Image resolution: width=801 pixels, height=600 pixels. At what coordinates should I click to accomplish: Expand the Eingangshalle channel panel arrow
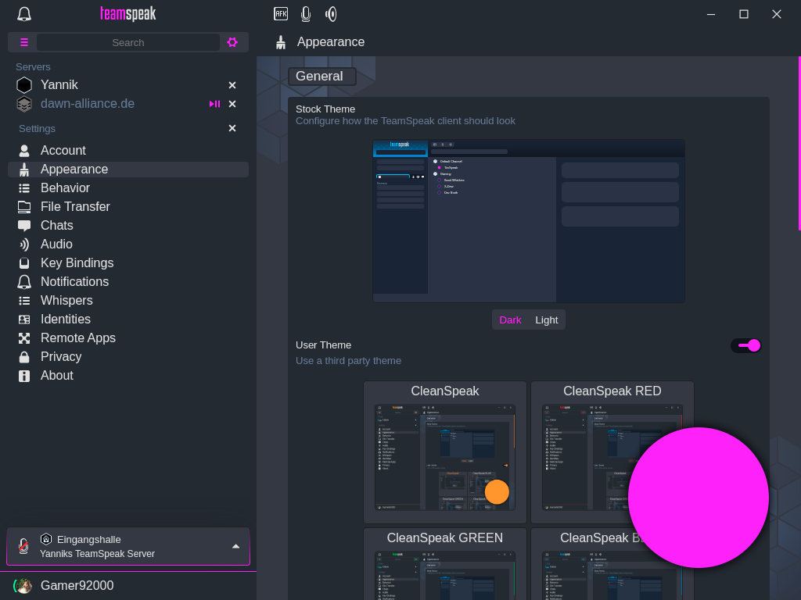point(235,546)
